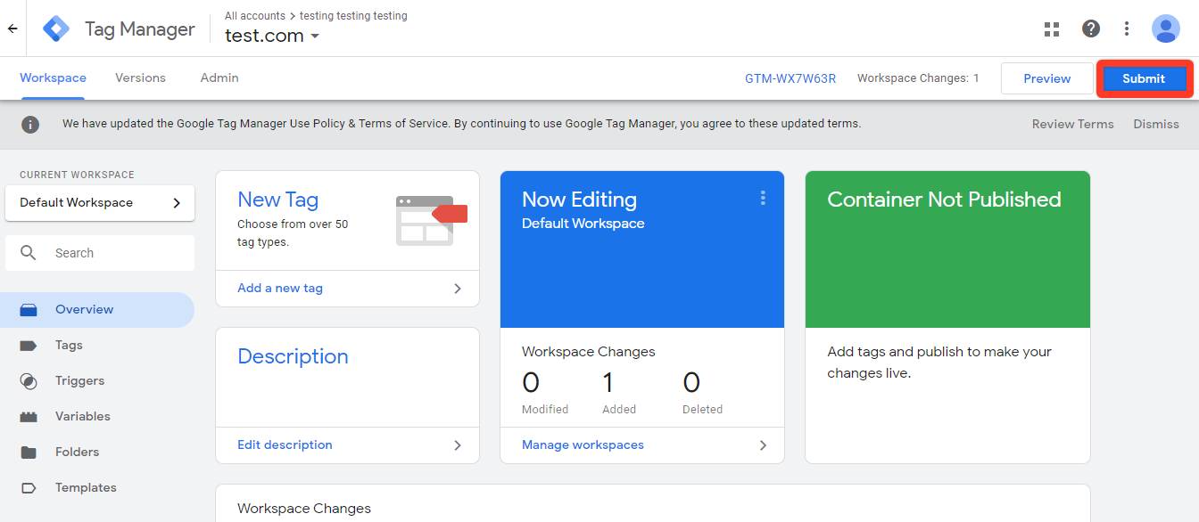This screenshot has height=522, width=1199.
Task: Click the Manage workspaces link
Action: tap(583, 445)
